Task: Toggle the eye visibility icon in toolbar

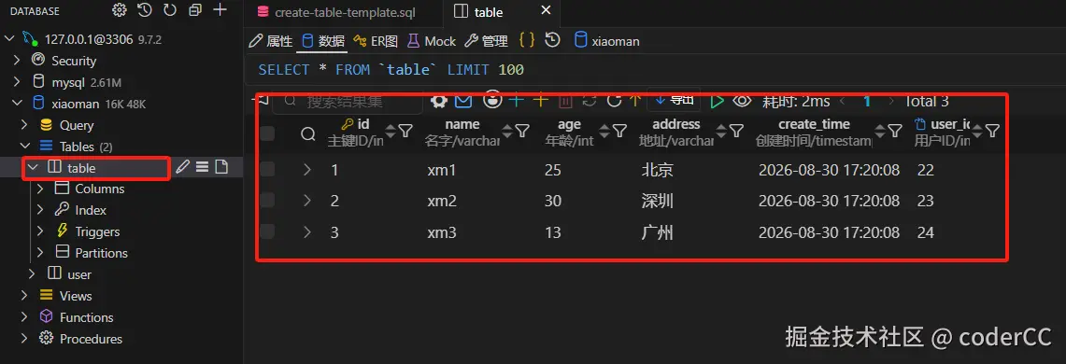Action: coord(742,101)
